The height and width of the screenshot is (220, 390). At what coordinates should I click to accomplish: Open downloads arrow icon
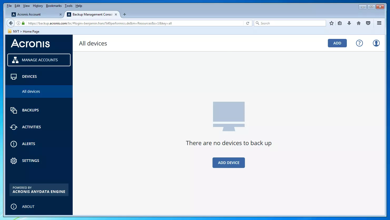tap(349, 23)
